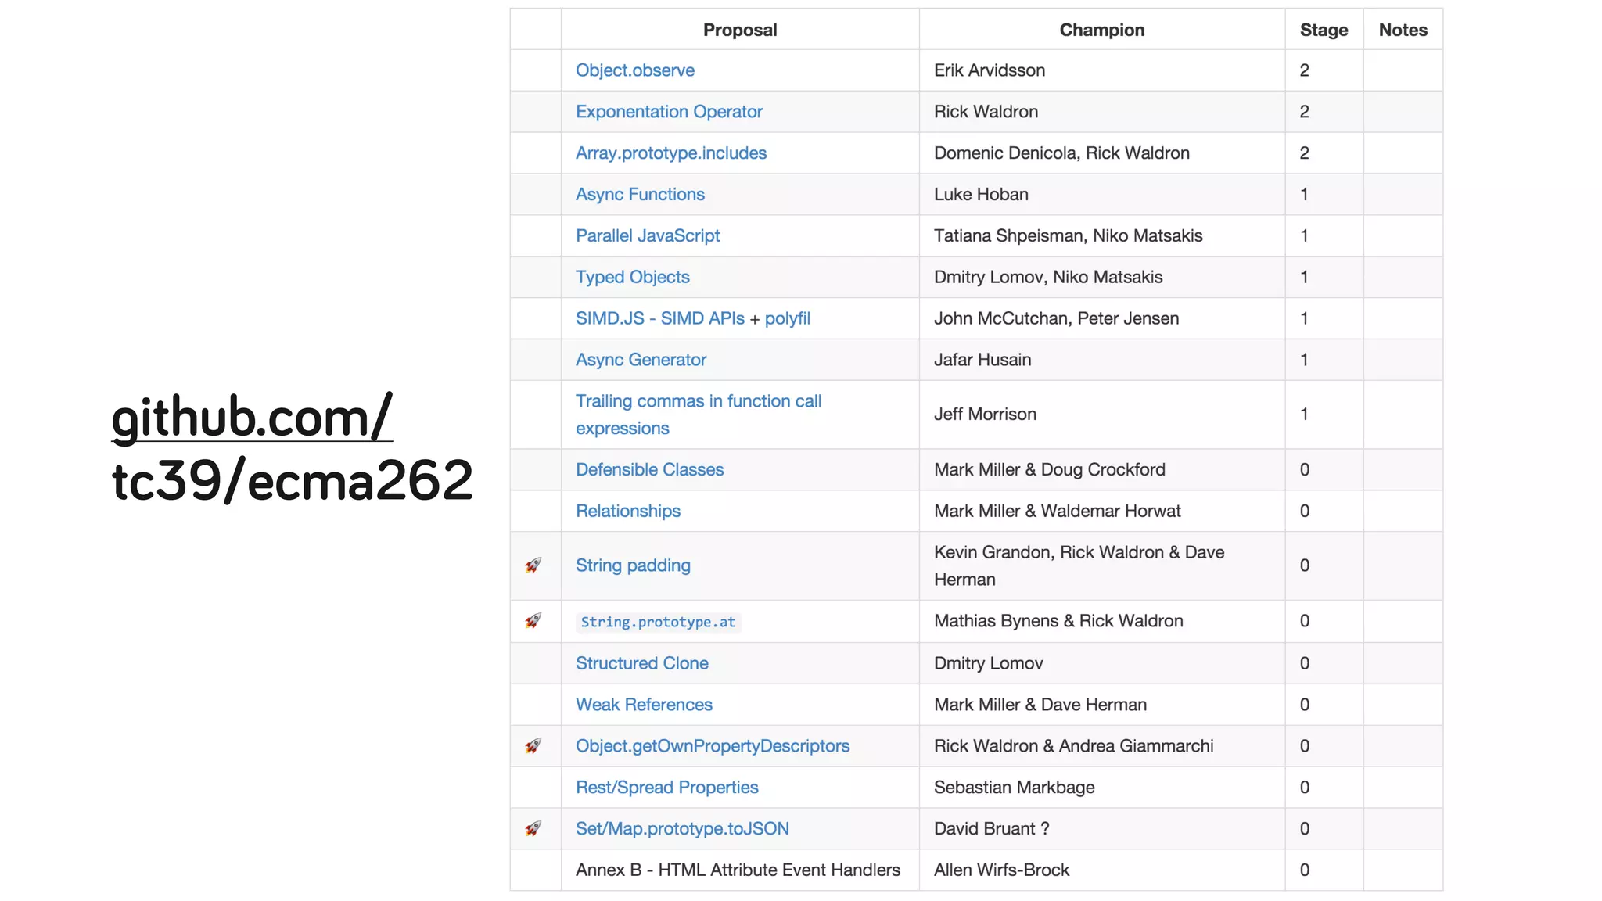The image size is (1602, 901).
Task: Click the rocket icon beside Object.getOwnPropertyDescriptors
Action: (x=533, y=746)
